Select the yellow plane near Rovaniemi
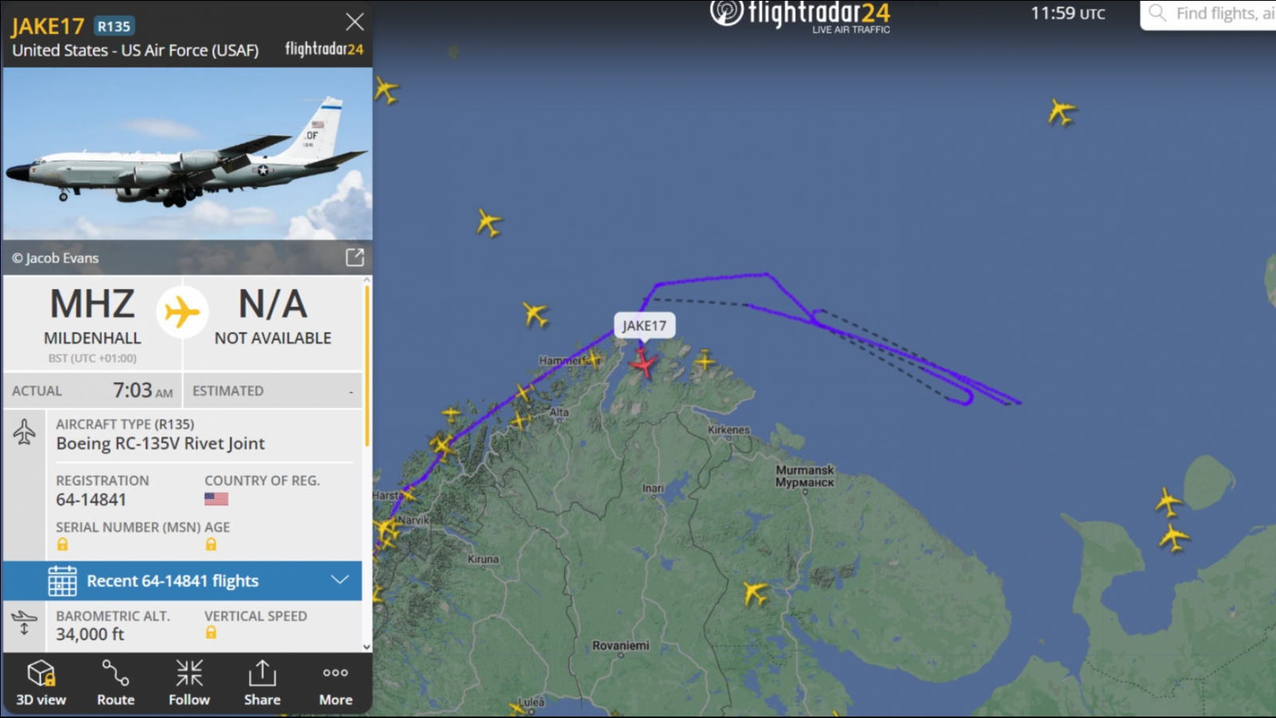The width and height of the screenshot is (1276, 718). pyautogui.click(x=754, y=593)
